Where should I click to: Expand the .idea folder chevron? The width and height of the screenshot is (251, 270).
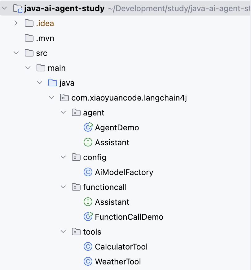point(16,23)
